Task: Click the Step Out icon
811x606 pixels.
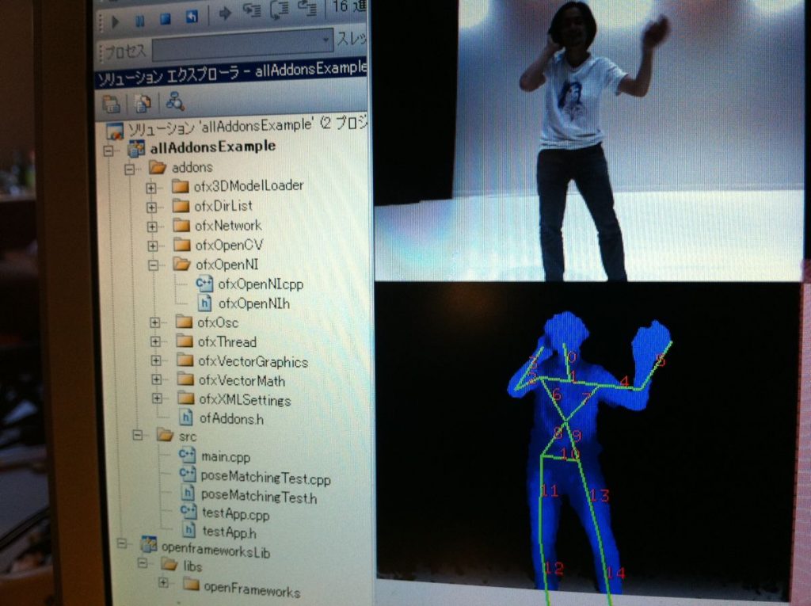Action: click(307, 8)
